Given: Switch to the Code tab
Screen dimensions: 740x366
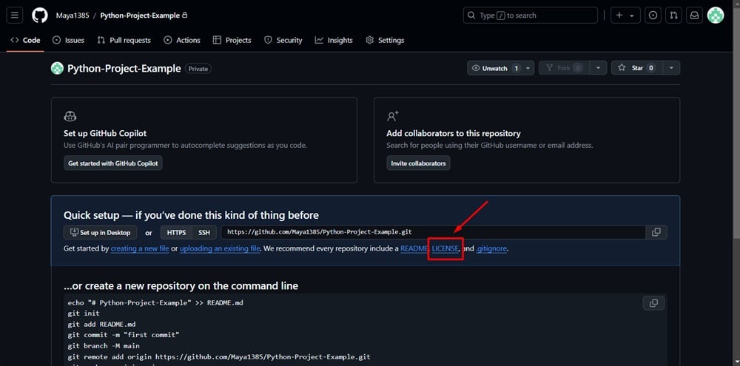Looking at the screenshot, I should [25, 40].
